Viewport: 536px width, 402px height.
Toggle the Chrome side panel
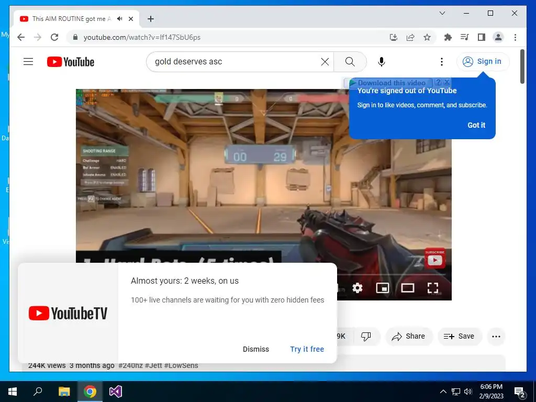482,37
